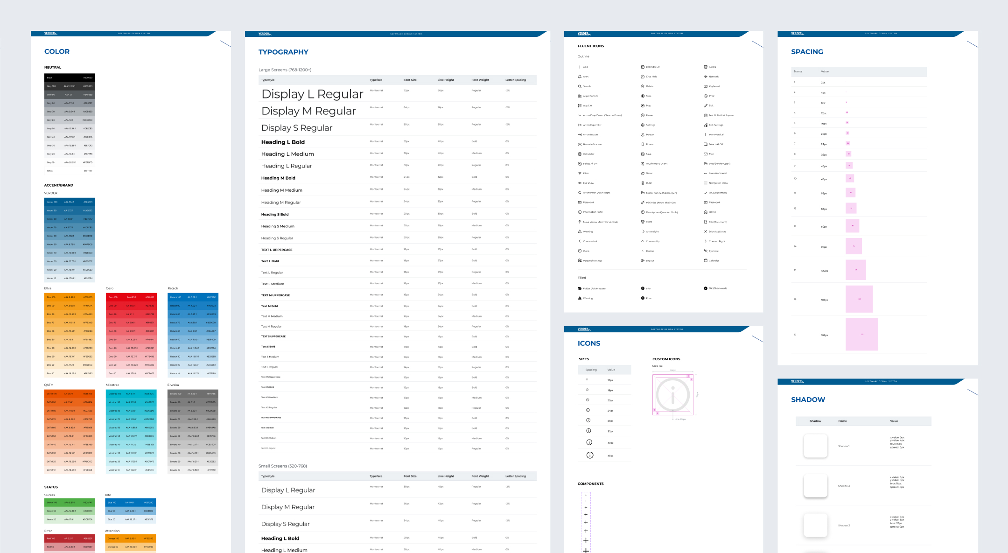Select the Verder 100 blue swatch
Viewport: 1008px width, 553px height.
point(70,202)
